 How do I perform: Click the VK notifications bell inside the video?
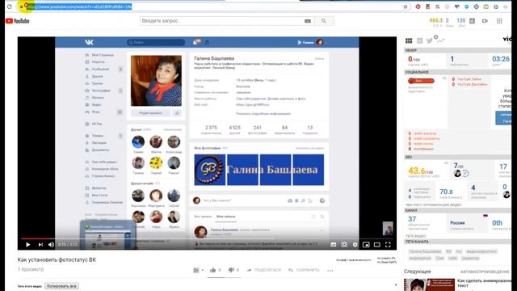(x=196, y=42)
